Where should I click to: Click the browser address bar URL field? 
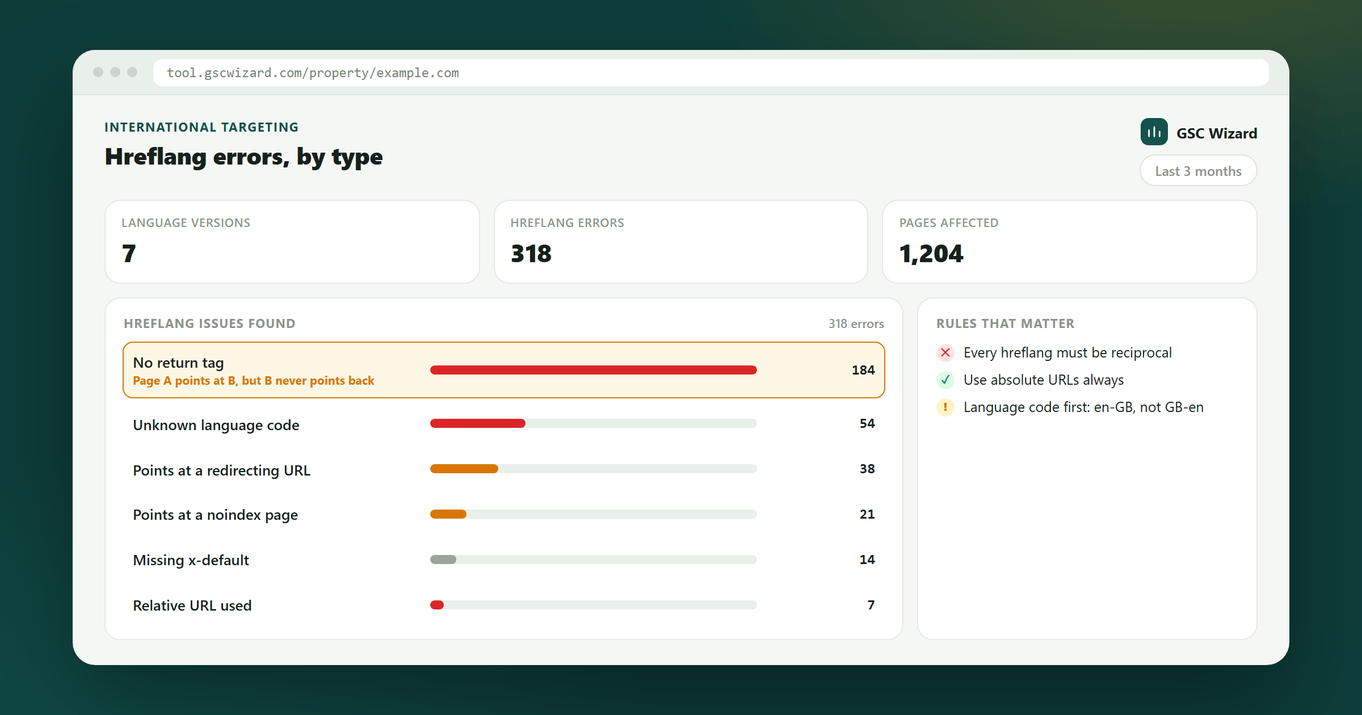point(711,73)
